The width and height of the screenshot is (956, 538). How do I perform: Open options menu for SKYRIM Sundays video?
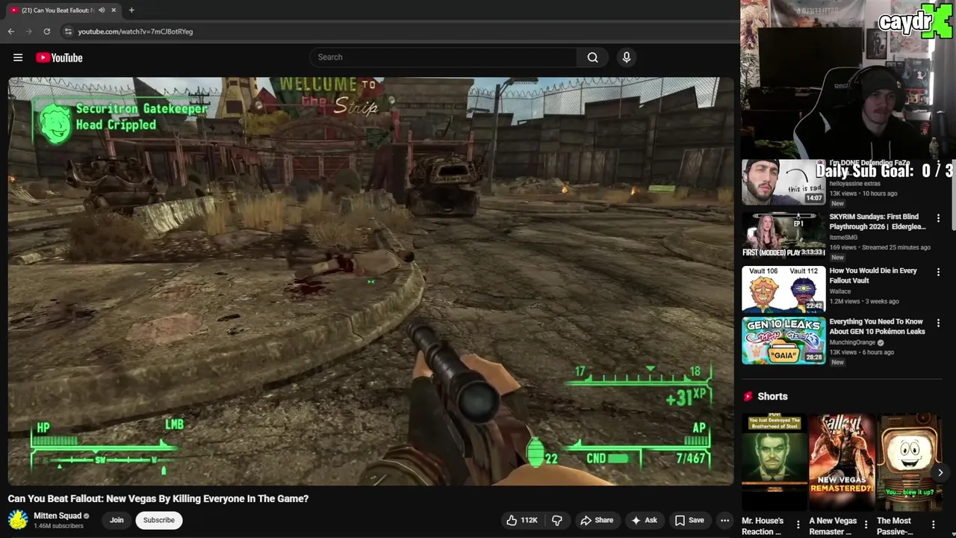pyautogui.click(x=938, y=218)
